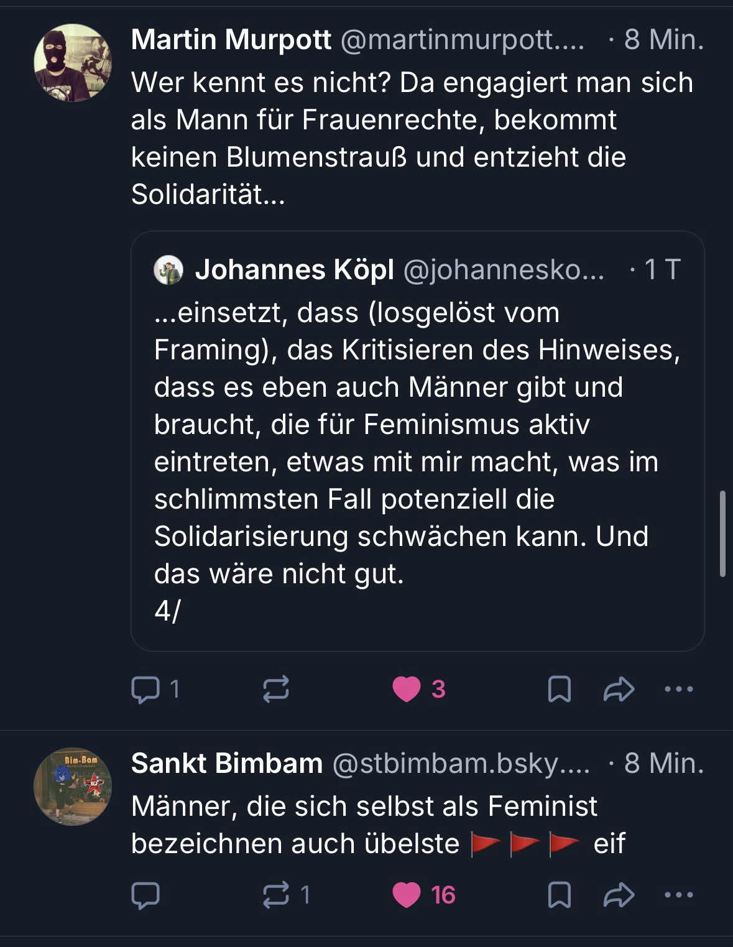Viewport: 733px width, 947px height.
Task: Open the @stbimbam.bsky handle link
Action: pos(461,764)
